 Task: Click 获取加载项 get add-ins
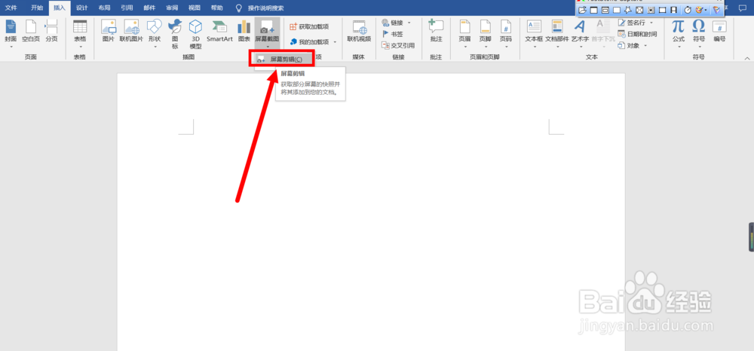[308, 26]
